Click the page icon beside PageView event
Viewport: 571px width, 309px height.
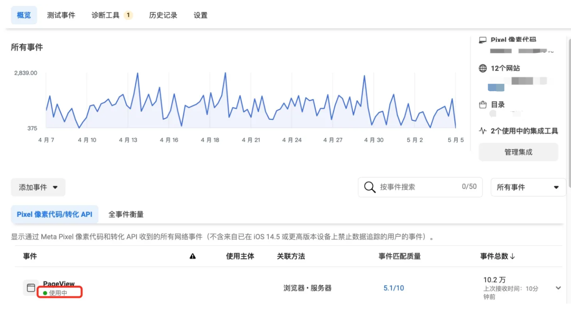tap(30, 287)
